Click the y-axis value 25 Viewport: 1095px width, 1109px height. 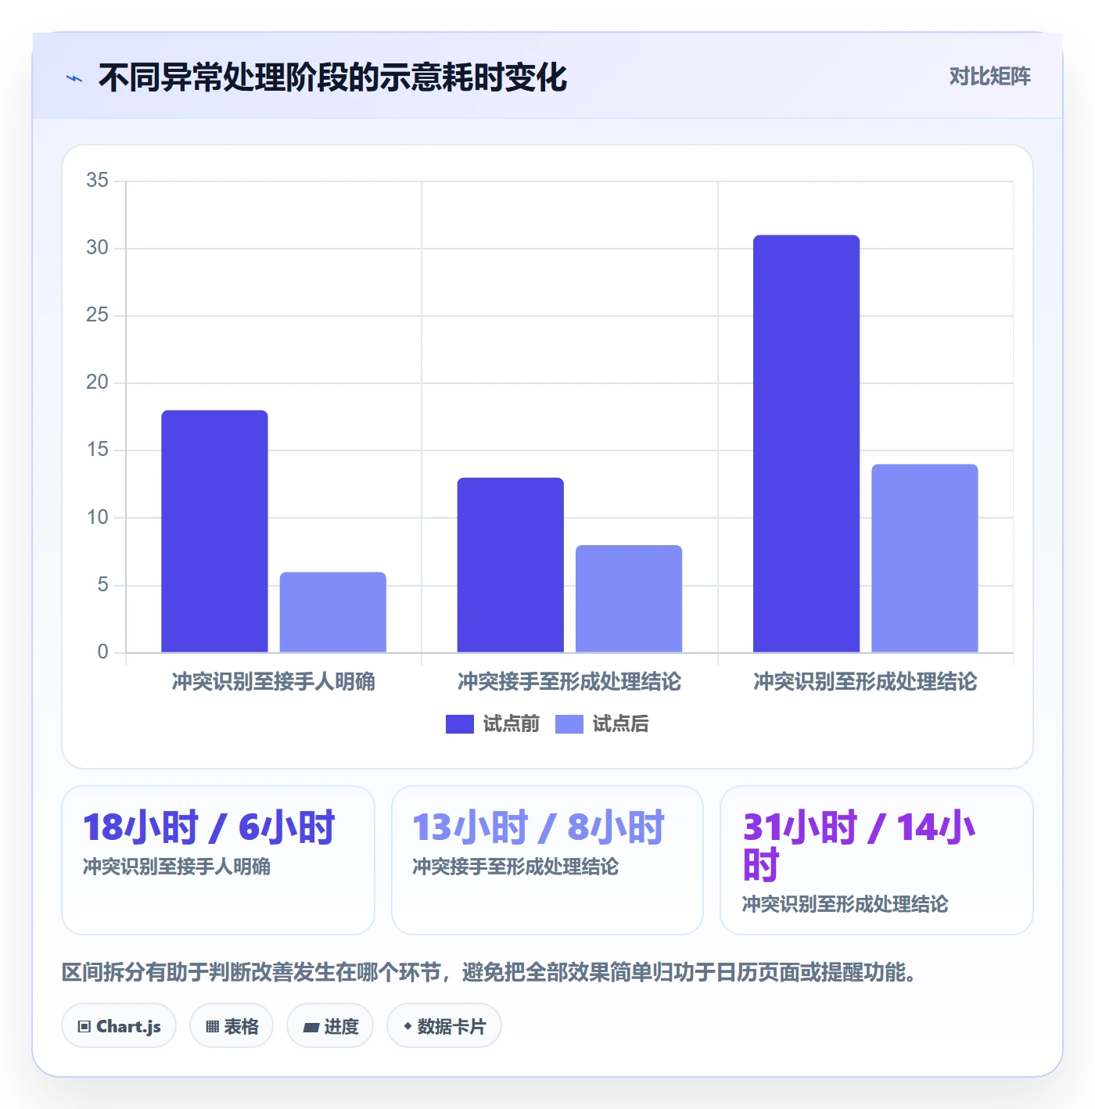click(x=97, y=315)
